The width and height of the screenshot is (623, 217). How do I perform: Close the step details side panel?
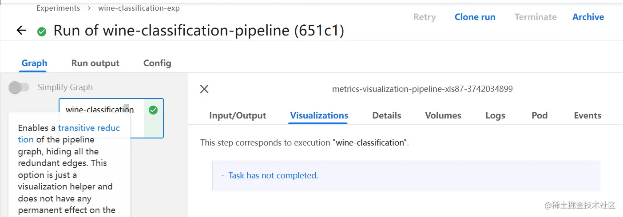pyautogui.click(x=204, y=89)
